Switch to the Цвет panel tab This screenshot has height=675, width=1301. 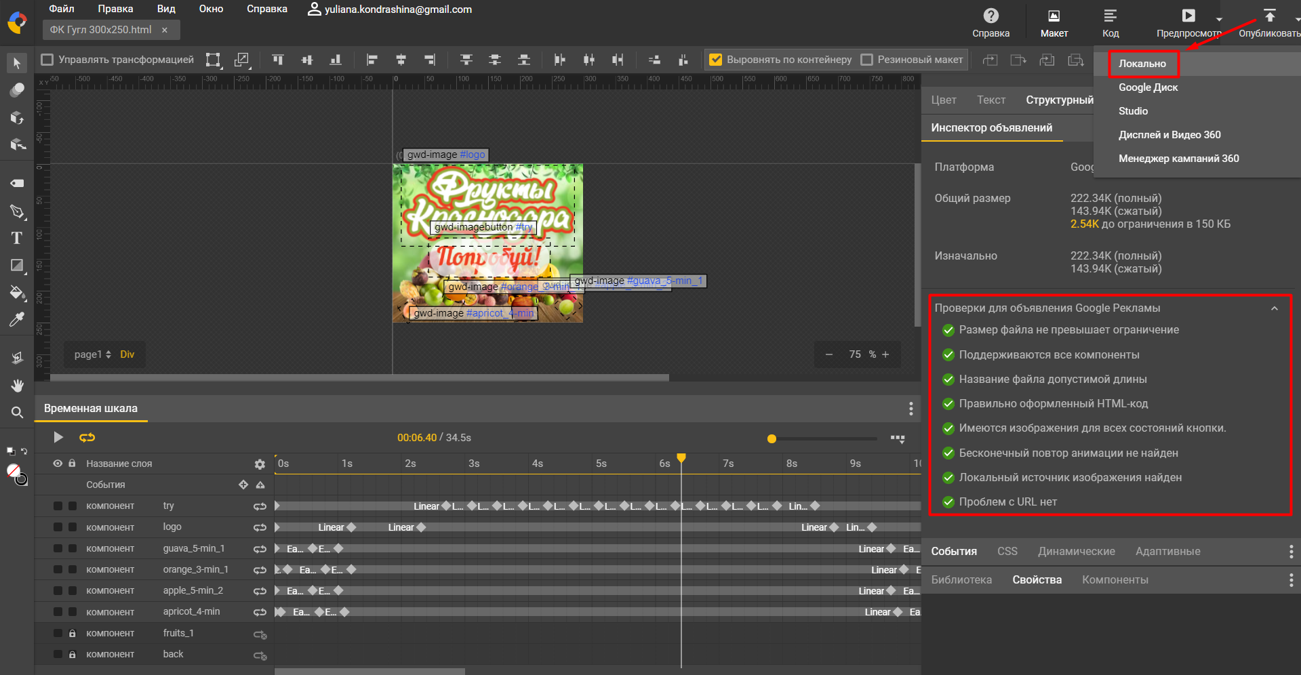(943, 100)
